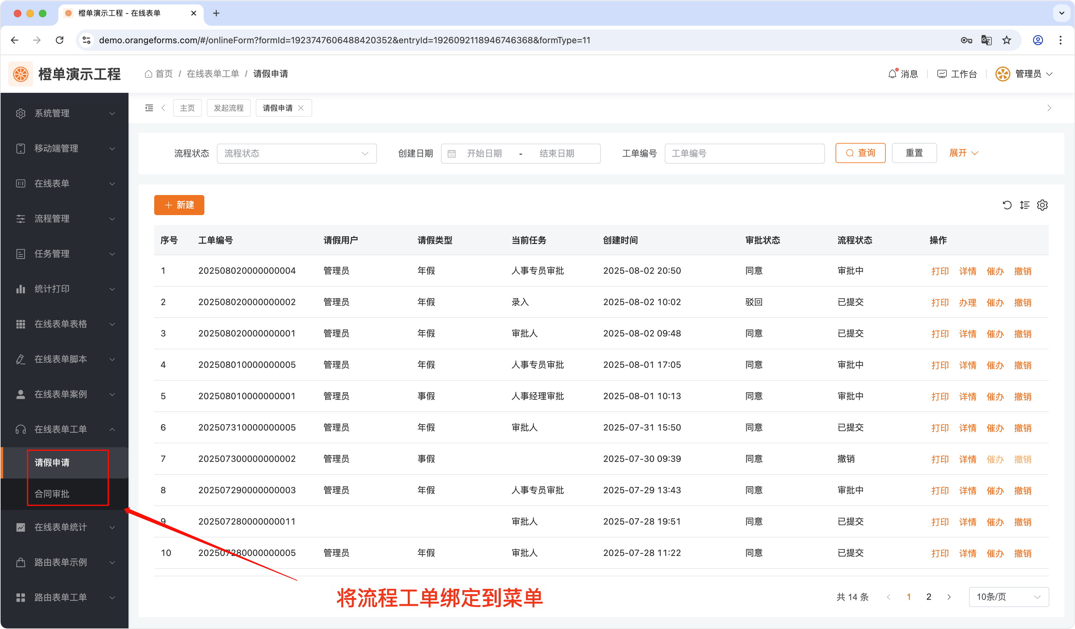Select the 合同审批 submenu item
The height and width of the screenshot is (629, 1075).
[65, 494]
